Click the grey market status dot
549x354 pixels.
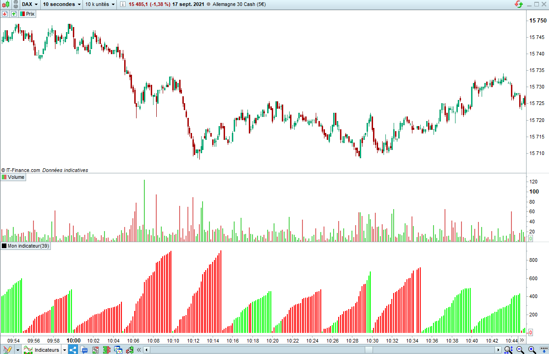[x=209, y=4]
